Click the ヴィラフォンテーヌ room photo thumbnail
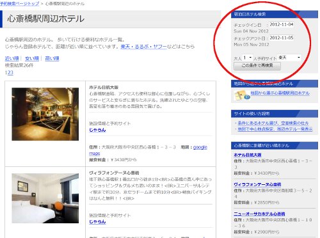The width and height of the screenshot is (320, 238). click(x=45, y=198)
